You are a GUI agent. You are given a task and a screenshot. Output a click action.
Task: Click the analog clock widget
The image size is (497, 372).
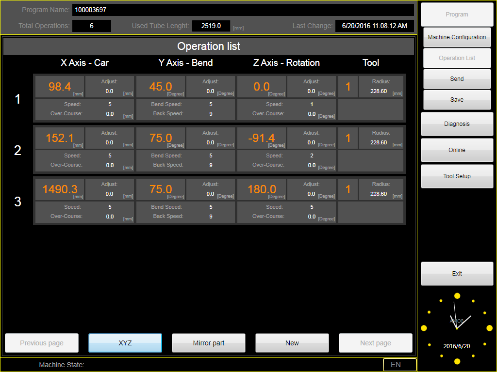pyautogui.click(x=457, y=328)
